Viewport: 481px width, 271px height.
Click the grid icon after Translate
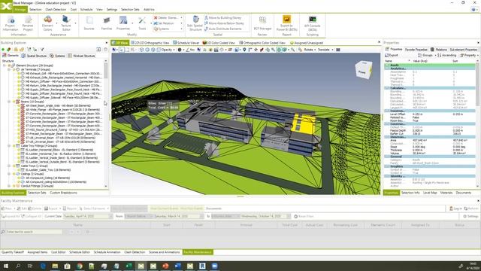tap(337, 50)
